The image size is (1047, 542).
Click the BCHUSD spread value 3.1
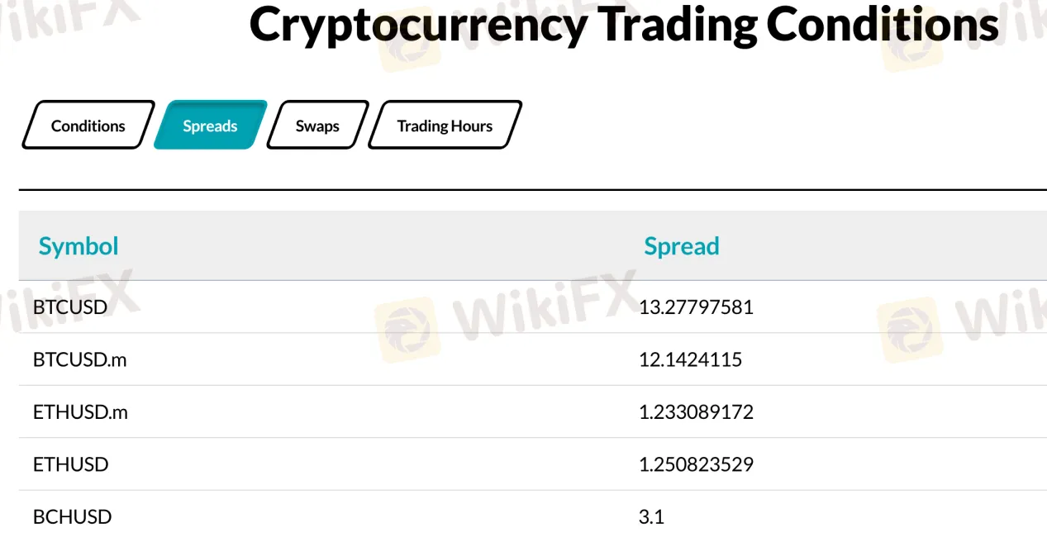coord(651,516)
